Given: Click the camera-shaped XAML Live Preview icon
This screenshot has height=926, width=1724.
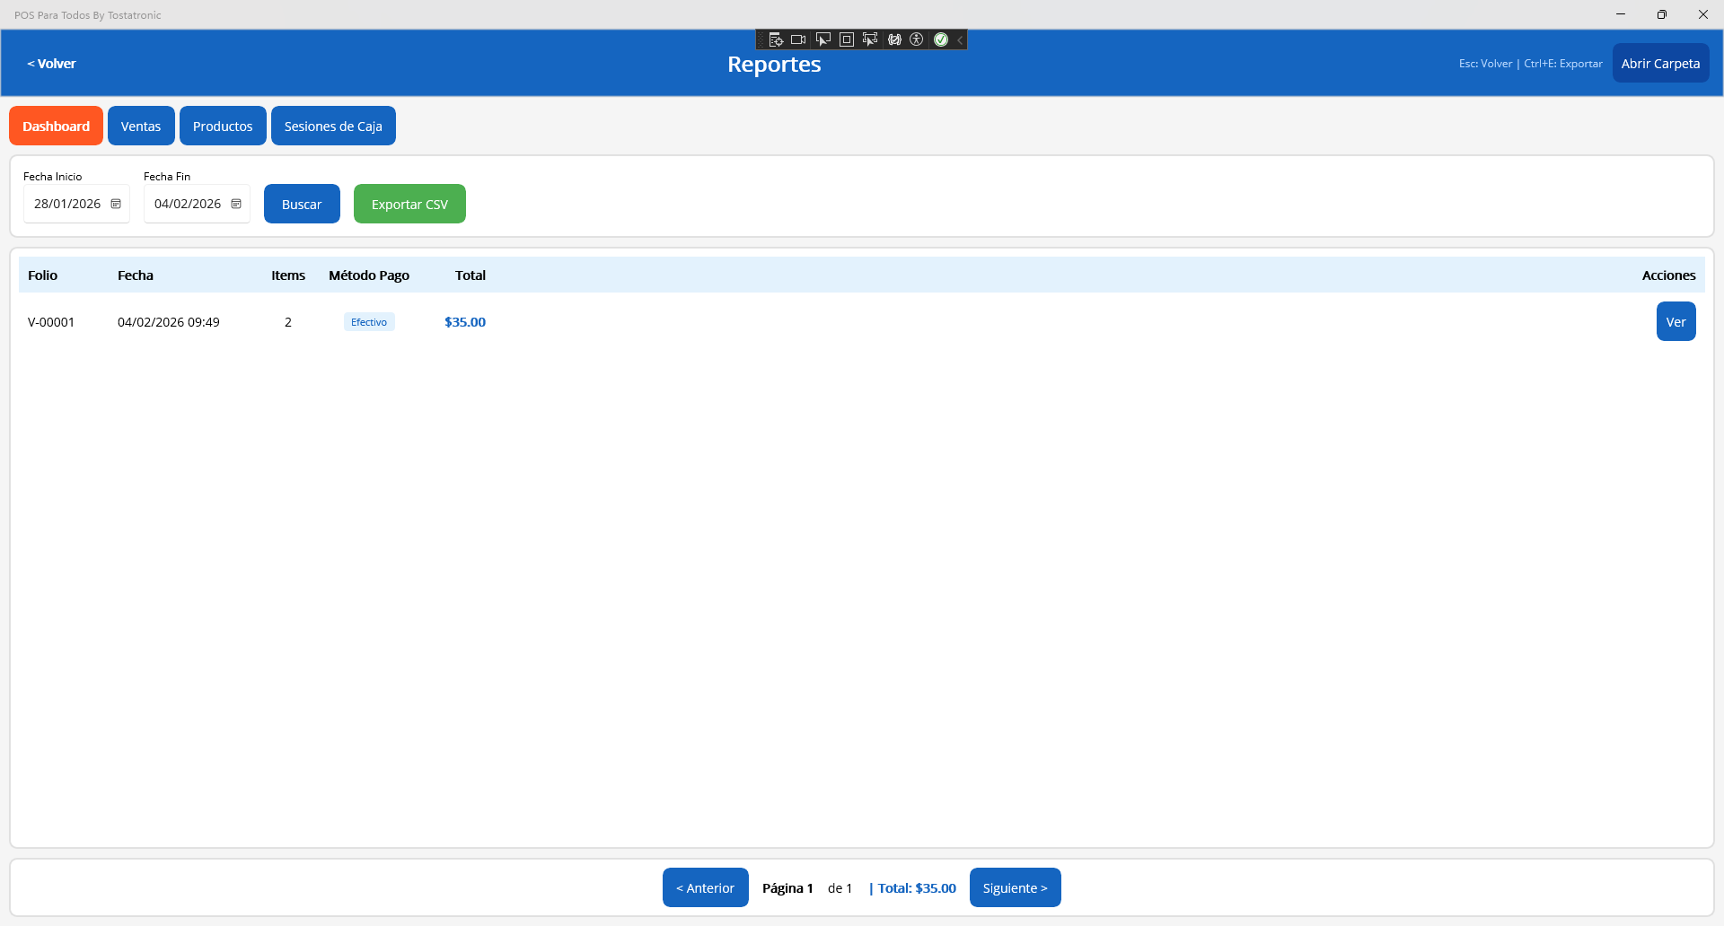Looking at the screenshot, I should pyautogui.click(x=798, y=39).
